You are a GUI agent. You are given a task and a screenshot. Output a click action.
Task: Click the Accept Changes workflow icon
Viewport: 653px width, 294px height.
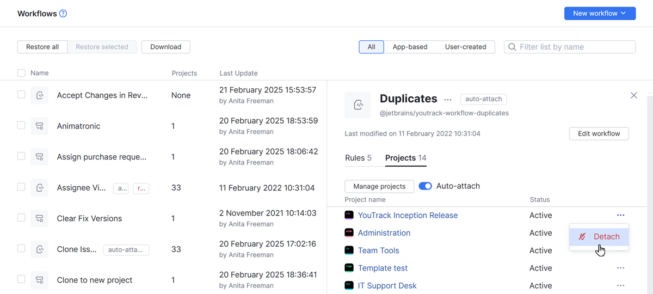(39, 95)
